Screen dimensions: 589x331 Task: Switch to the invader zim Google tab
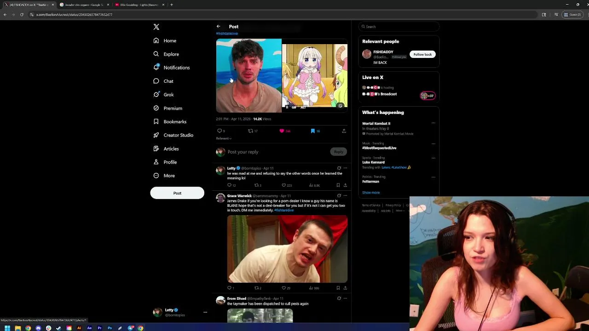(x=84, y=5)
